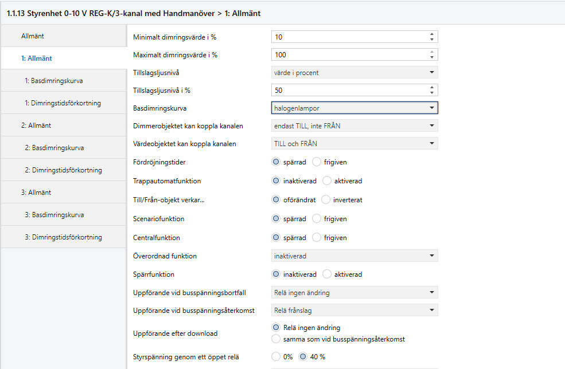Image resolution: width=565 pixels, height=369 pixels.
Task: Increase the Minimalt dimringsvärde spinner value
Action: click(x=431, y=34)
